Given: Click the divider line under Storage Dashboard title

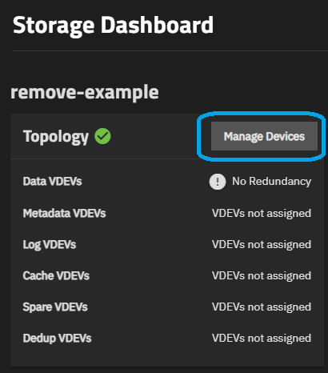Looking at the screenshot, I should tap(170, 50).
